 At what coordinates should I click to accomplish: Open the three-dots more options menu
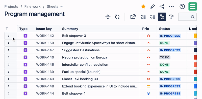click(x=171, y=7)
